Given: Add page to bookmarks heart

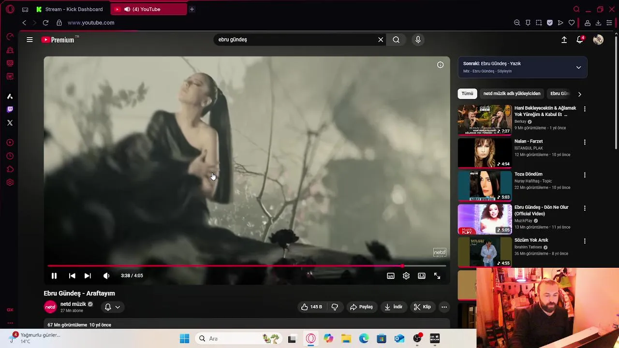Looking at the screenshot, I should pyautogui.click(x=572, y=23).
